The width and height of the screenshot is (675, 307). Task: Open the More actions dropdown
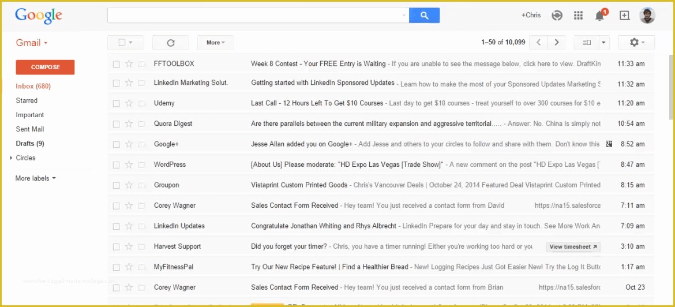(x=216, y=43)
